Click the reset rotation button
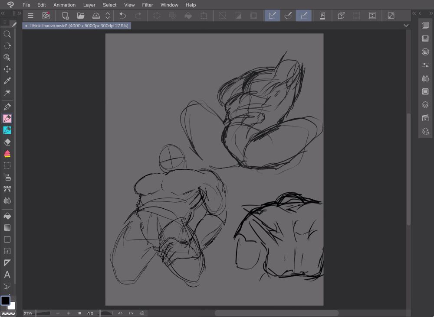The image size is (434, 317). (x=142, y=313)
